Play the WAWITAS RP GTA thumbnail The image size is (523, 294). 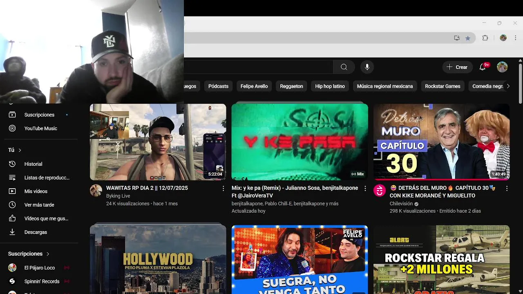pos(158,142)
